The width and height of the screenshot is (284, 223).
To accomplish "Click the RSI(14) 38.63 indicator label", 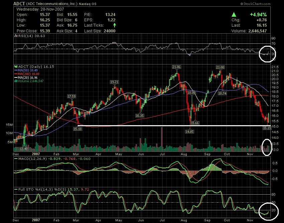I will pyautogui.click(x=32, y=36).
